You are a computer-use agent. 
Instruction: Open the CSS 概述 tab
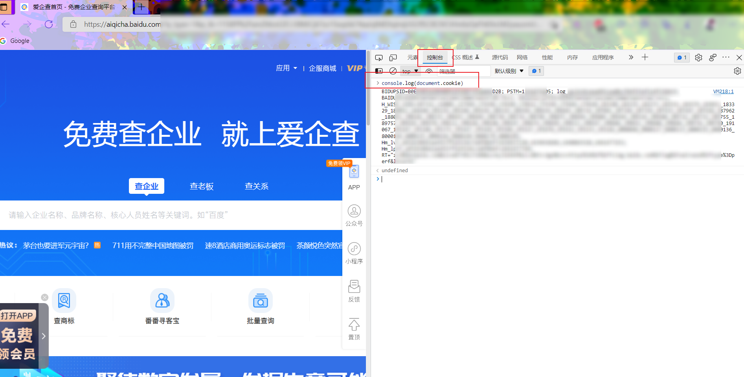pyautogui.click(x=465, y=57)
